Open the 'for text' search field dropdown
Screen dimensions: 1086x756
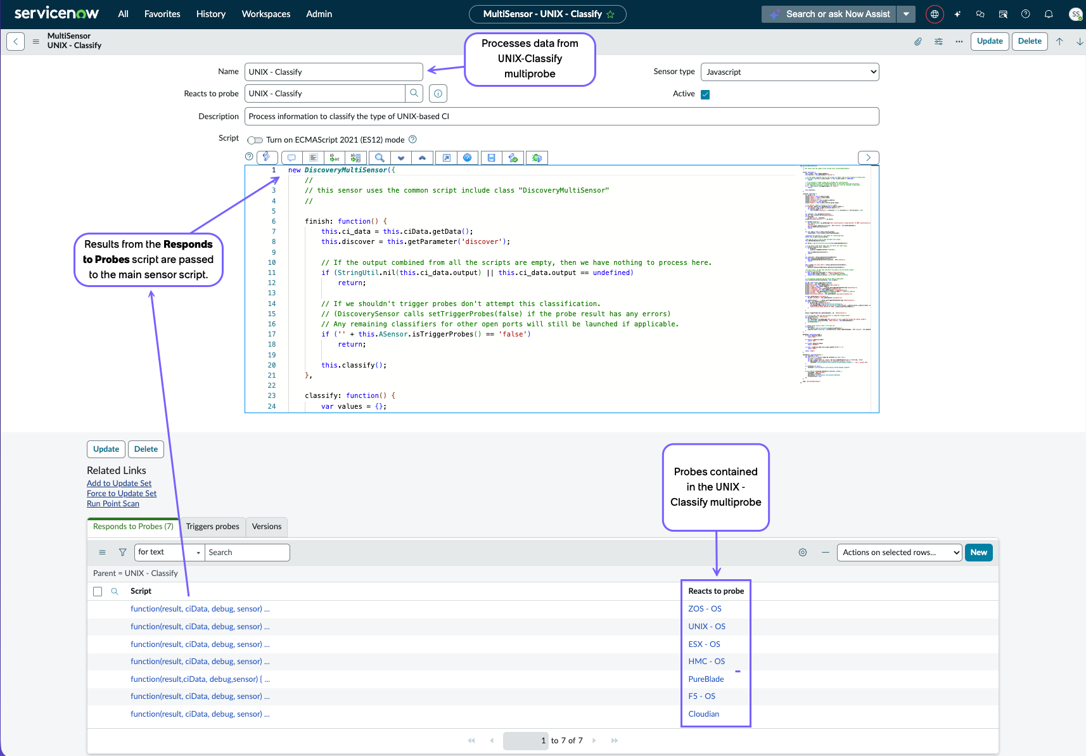tap(169, 553)
